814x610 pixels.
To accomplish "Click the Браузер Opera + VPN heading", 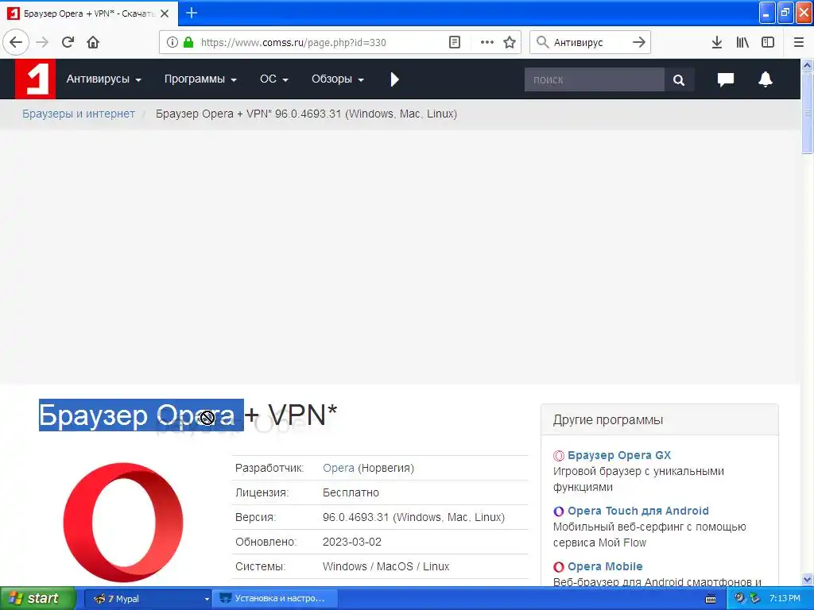I will coord(188,415).
